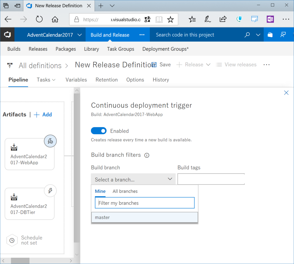Click trigger icon on AdventCalendar2017-WebApp artifact
This screenshot has height=264, width=294.
coord(50,141)
